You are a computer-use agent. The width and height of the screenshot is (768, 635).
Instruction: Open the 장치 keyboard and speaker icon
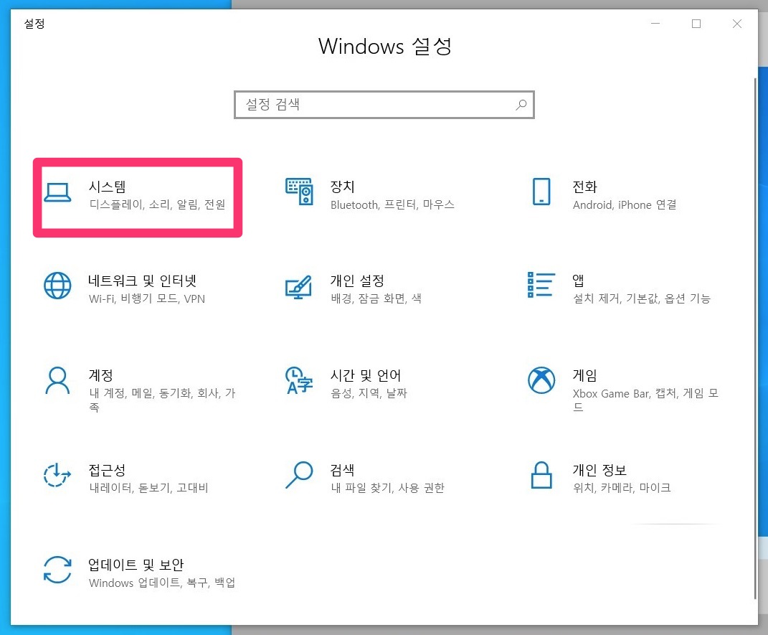(299, 192)
